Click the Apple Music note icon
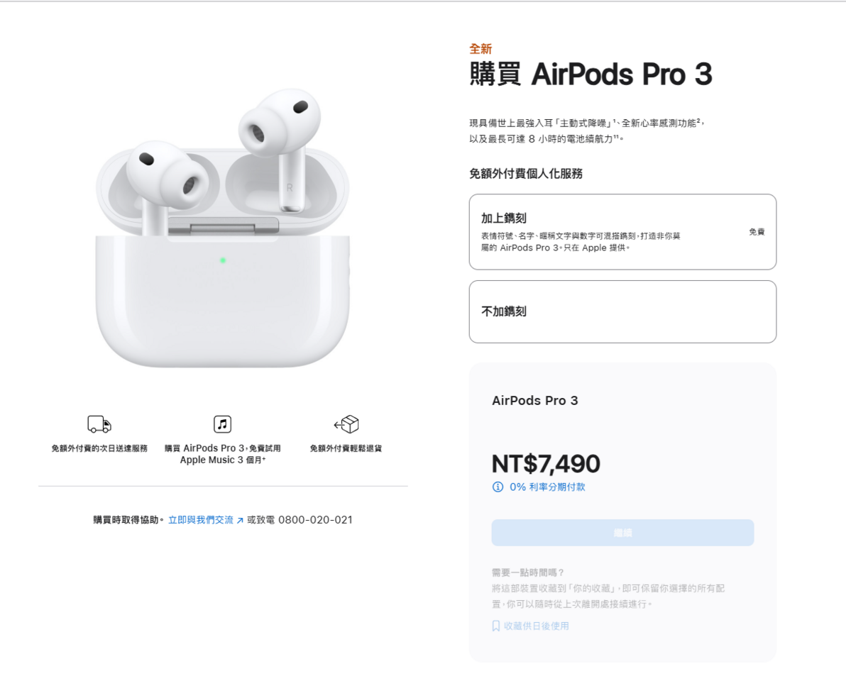 coord(222,424)
